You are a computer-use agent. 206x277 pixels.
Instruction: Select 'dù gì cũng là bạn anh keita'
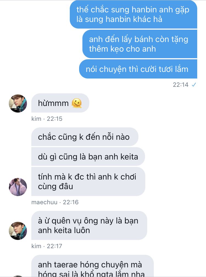88,157
